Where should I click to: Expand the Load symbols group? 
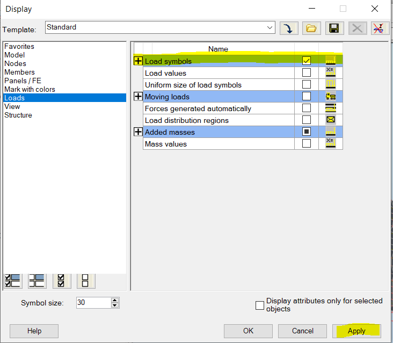138,61
